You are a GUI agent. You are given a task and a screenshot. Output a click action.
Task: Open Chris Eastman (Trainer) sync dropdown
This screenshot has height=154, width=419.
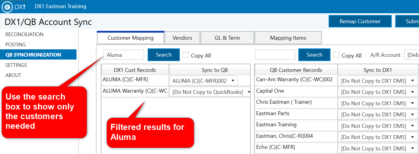[x=378, y=103]
